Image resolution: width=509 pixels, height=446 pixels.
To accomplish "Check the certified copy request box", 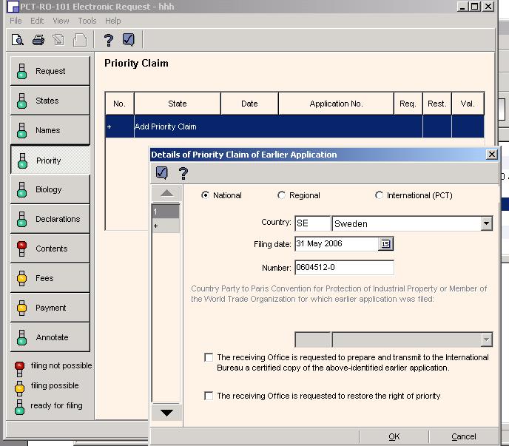I will 209,357.
